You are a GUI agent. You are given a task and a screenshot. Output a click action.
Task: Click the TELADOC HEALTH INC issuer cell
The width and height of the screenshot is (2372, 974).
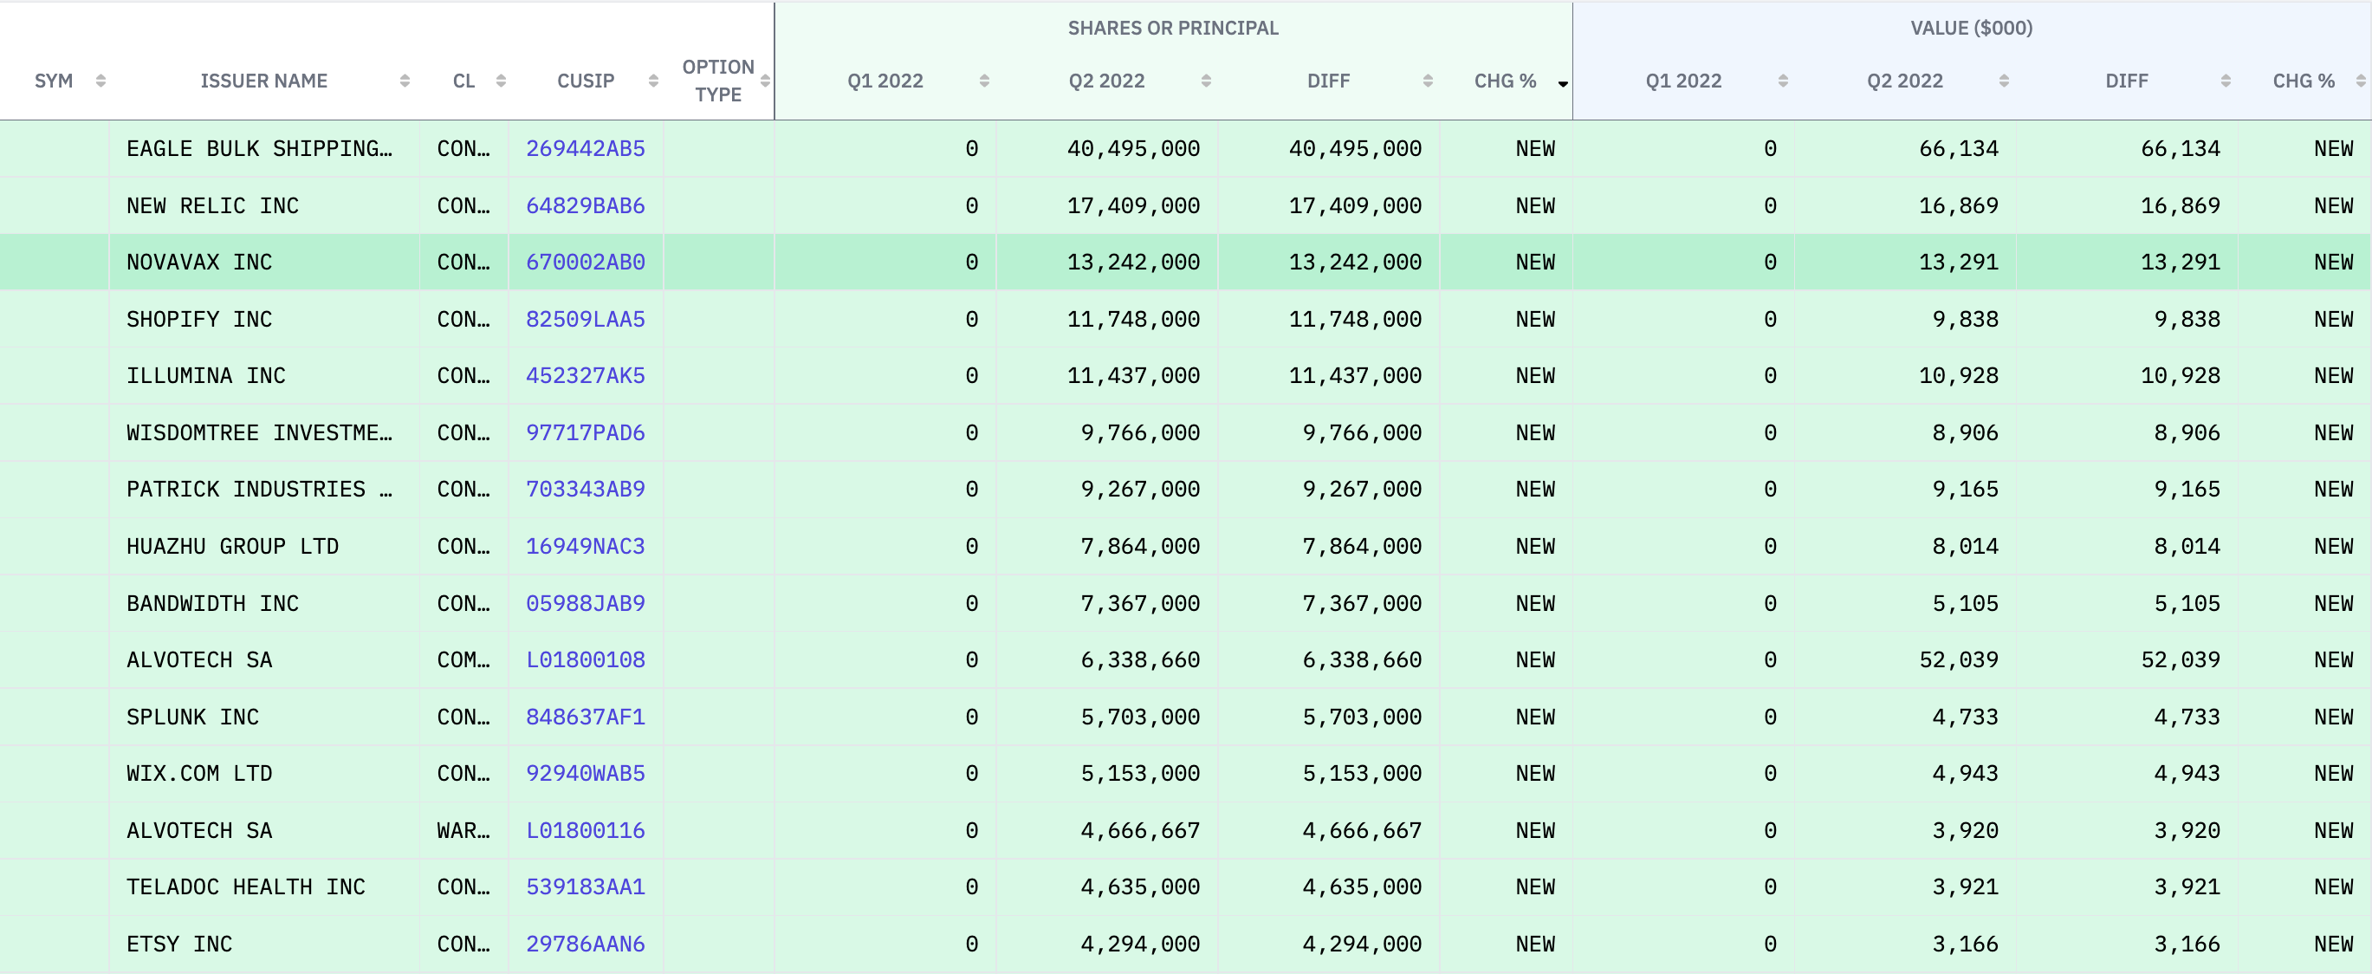click(246, 886)
